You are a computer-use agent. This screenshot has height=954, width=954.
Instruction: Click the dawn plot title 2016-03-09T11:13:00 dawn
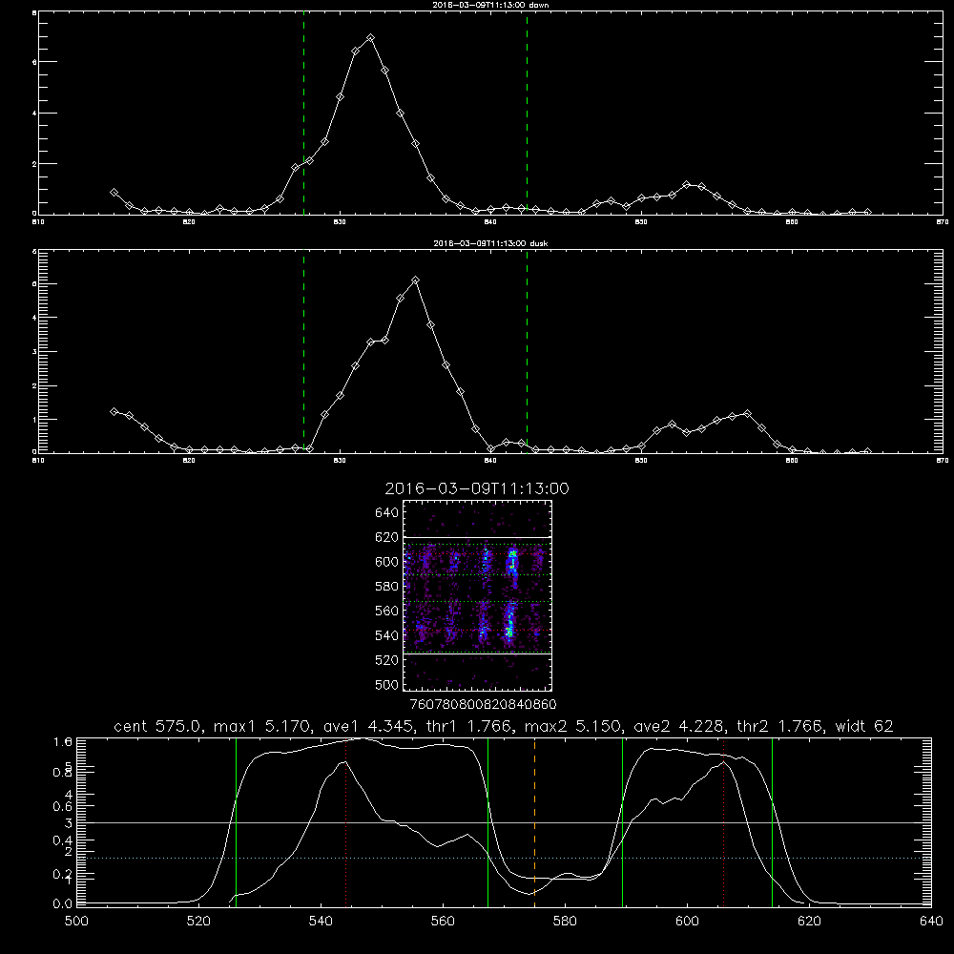point(490,5)
